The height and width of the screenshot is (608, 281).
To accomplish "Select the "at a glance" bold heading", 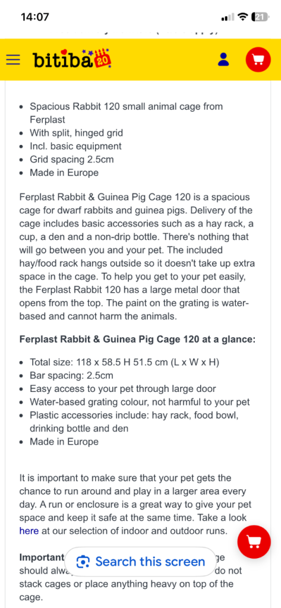I will tap(137, 340).
